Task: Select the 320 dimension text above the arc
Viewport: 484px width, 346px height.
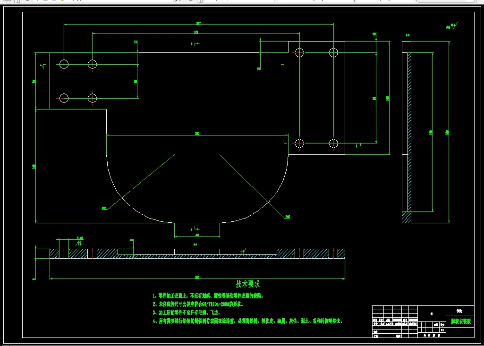Action: (x=197, y=134)
